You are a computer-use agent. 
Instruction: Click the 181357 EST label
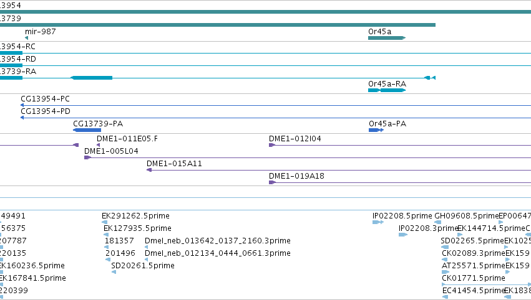pyautogui.click(x=119, y=241)
